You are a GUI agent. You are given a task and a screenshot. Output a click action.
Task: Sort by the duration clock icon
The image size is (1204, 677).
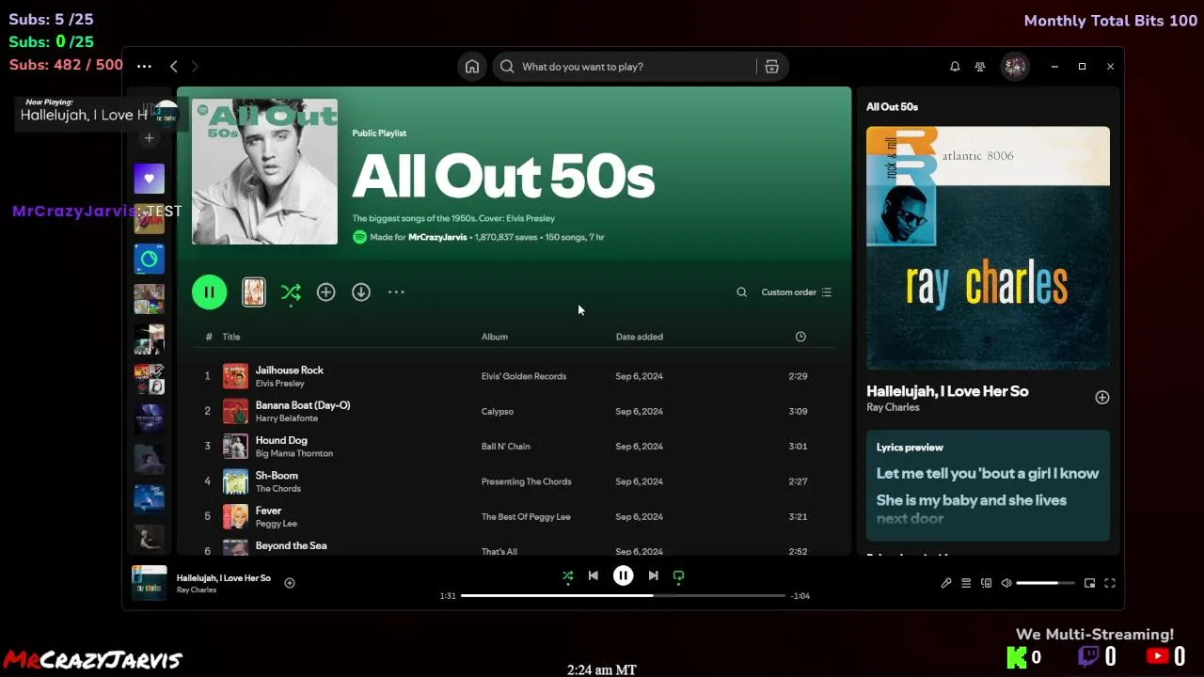[x=800, y=337]
